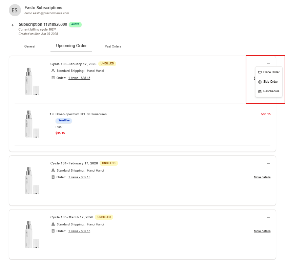Expand More details for Cycle 104
This screenshot has height=260, width=287.
[x=262, y=177]
